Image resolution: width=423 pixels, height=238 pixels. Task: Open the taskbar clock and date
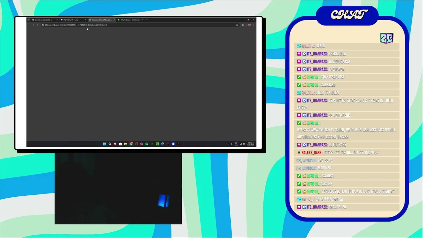pyautogui.click(x=251, y=144)
